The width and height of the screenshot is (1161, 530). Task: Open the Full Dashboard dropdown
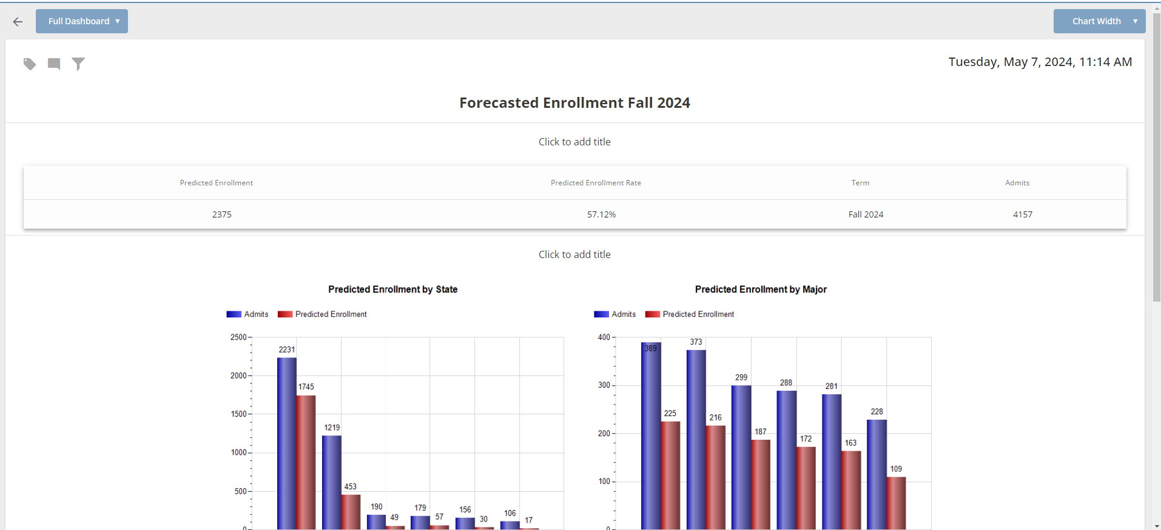coord(82,21)
